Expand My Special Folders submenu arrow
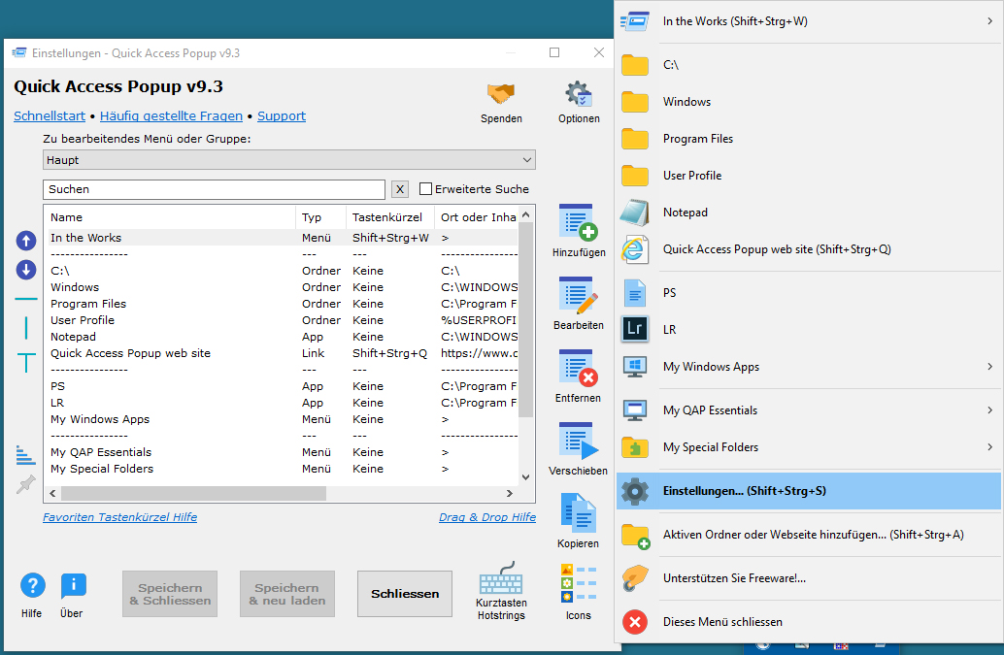This screenshot has height=655, width=1004. tap(989, 447)
